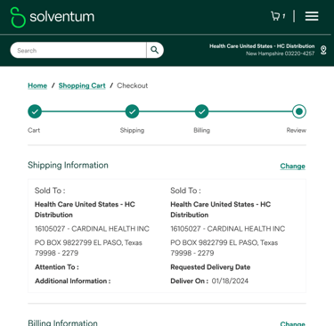334x326 pixels.
Task: Click the location pin icon
Action: [x=323, y=50]
